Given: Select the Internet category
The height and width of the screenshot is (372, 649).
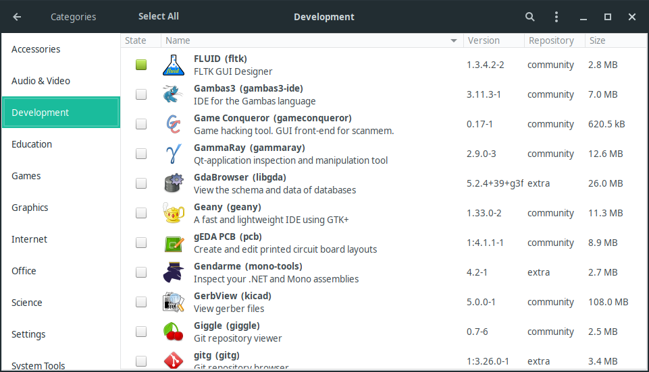Looking at the screenshot, I should click(61, 239).
